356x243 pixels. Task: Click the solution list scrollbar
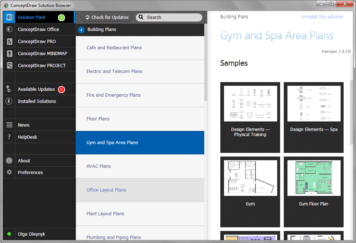point(206,62)
